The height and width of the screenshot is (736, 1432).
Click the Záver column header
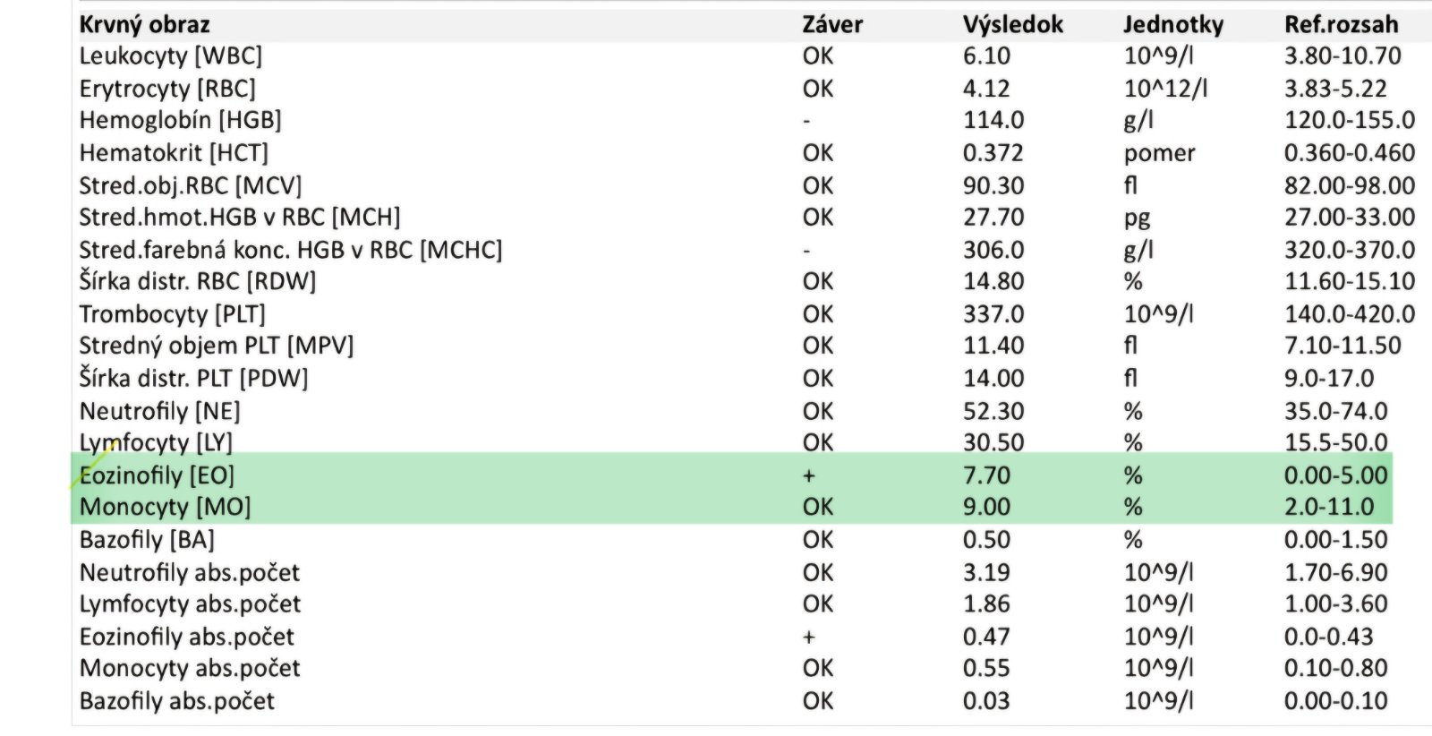(x=831, y=24)
